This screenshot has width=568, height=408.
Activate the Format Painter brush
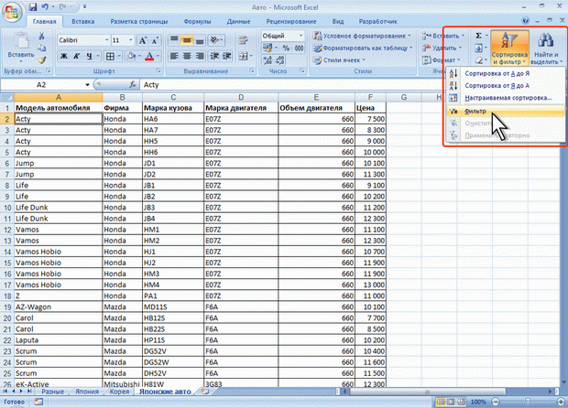click(42, 59)
